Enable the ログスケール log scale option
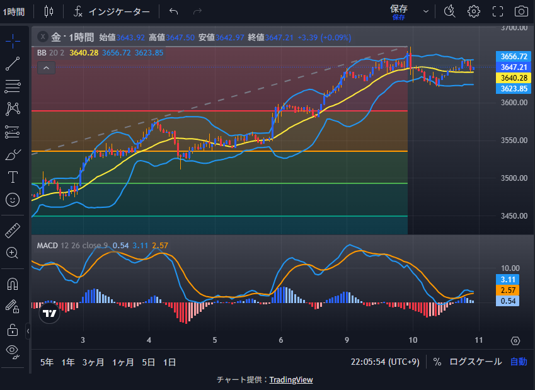 [x=475, y=362]
